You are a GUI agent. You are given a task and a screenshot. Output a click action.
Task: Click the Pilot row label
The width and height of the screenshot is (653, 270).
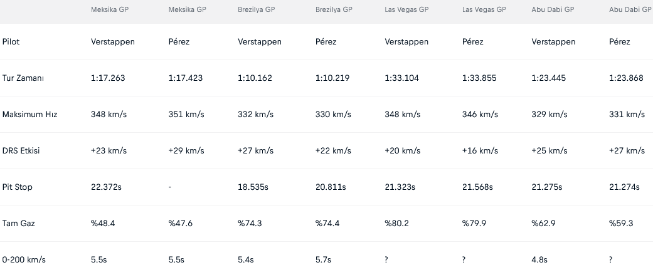tap(11, 42)
